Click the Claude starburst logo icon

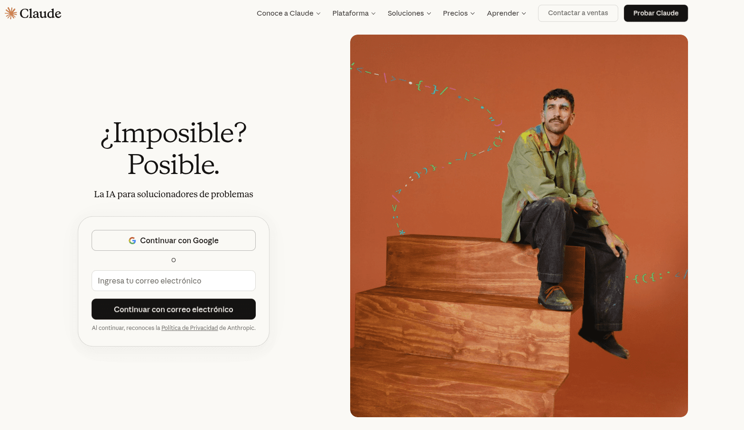11,13
